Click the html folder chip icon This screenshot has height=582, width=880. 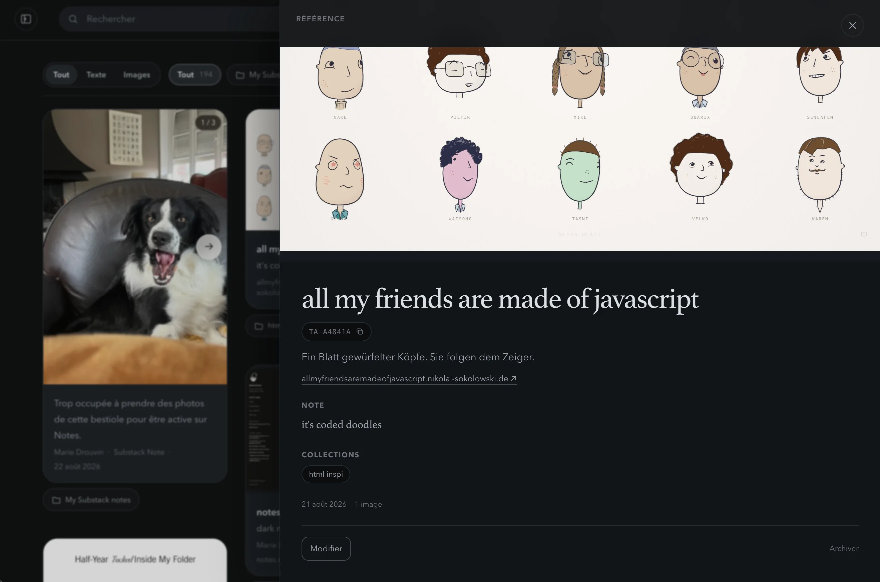[259, 326]
